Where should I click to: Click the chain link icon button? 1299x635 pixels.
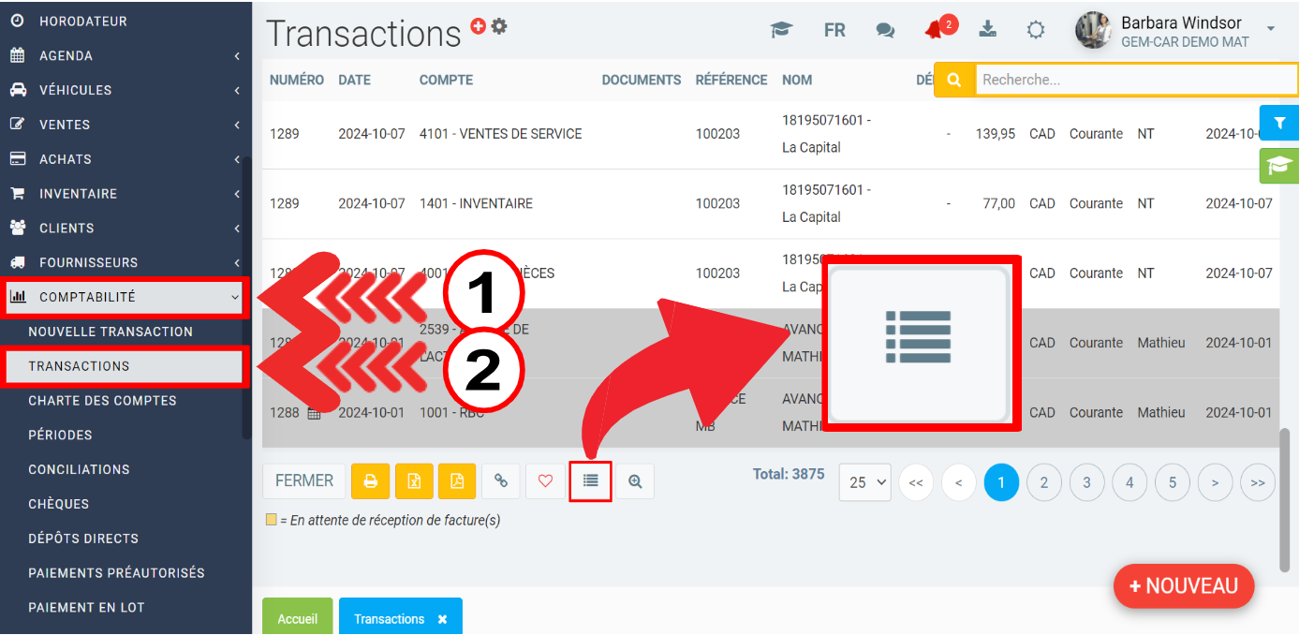(x=501, y=481)
